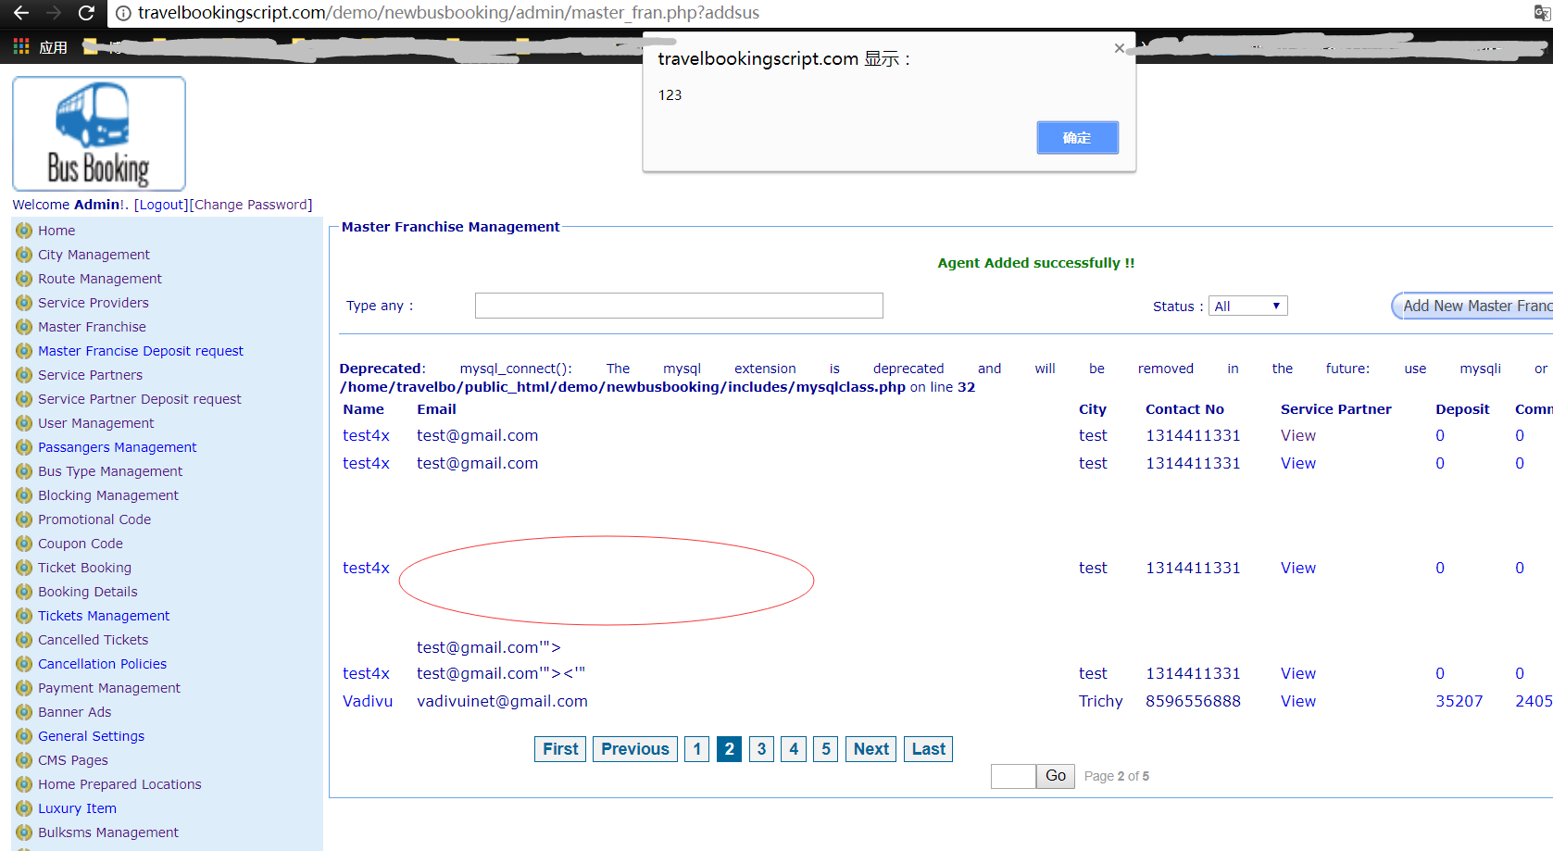The width and height of the screenshot is (1553, 851).
Task: Click contact number 8596556888
Action: tap(1193, 701)
